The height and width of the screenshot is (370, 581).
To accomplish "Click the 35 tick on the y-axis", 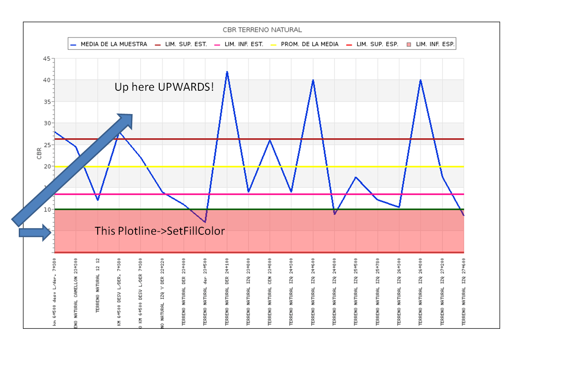I will point(47,102).
